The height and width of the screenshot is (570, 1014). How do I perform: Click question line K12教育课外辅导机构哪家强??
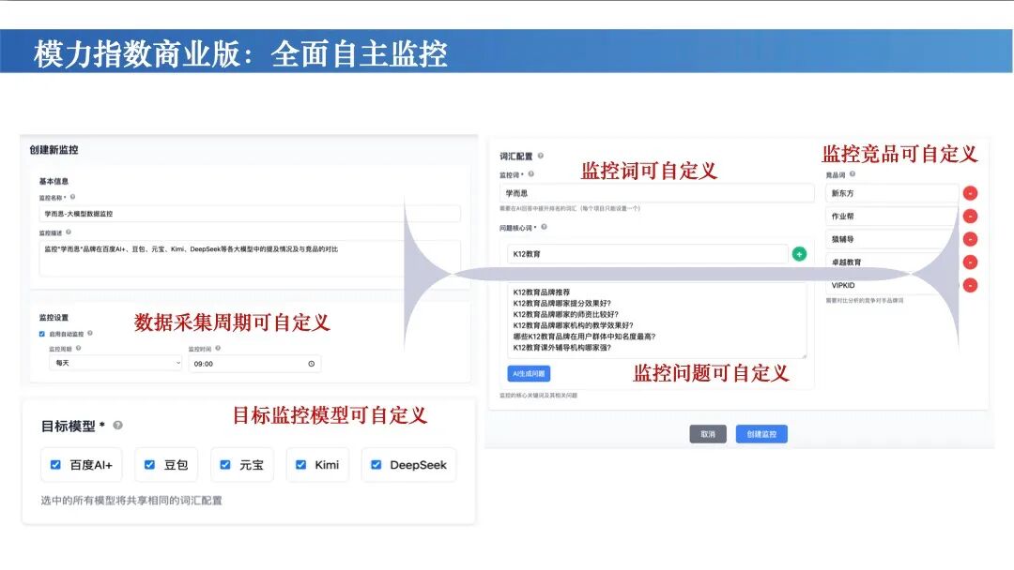pyautogui.click(x=562, y=347)
